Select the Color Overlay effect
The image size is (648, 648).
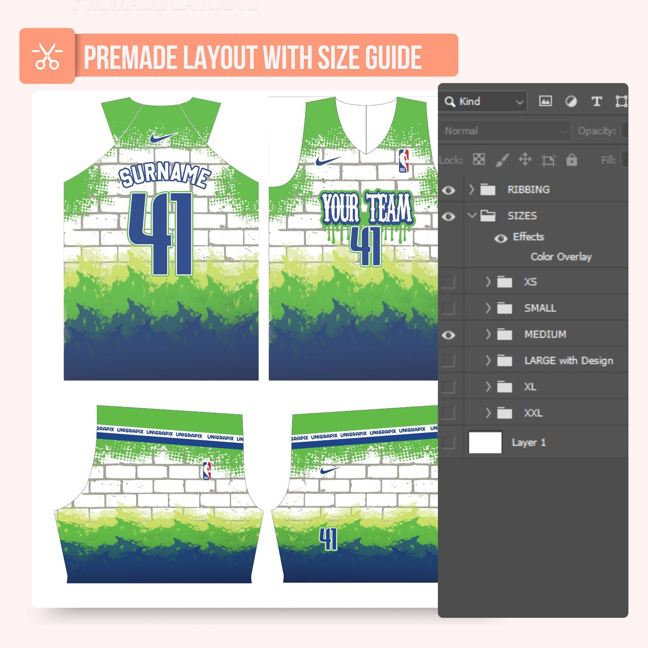[x=561, y=257]
